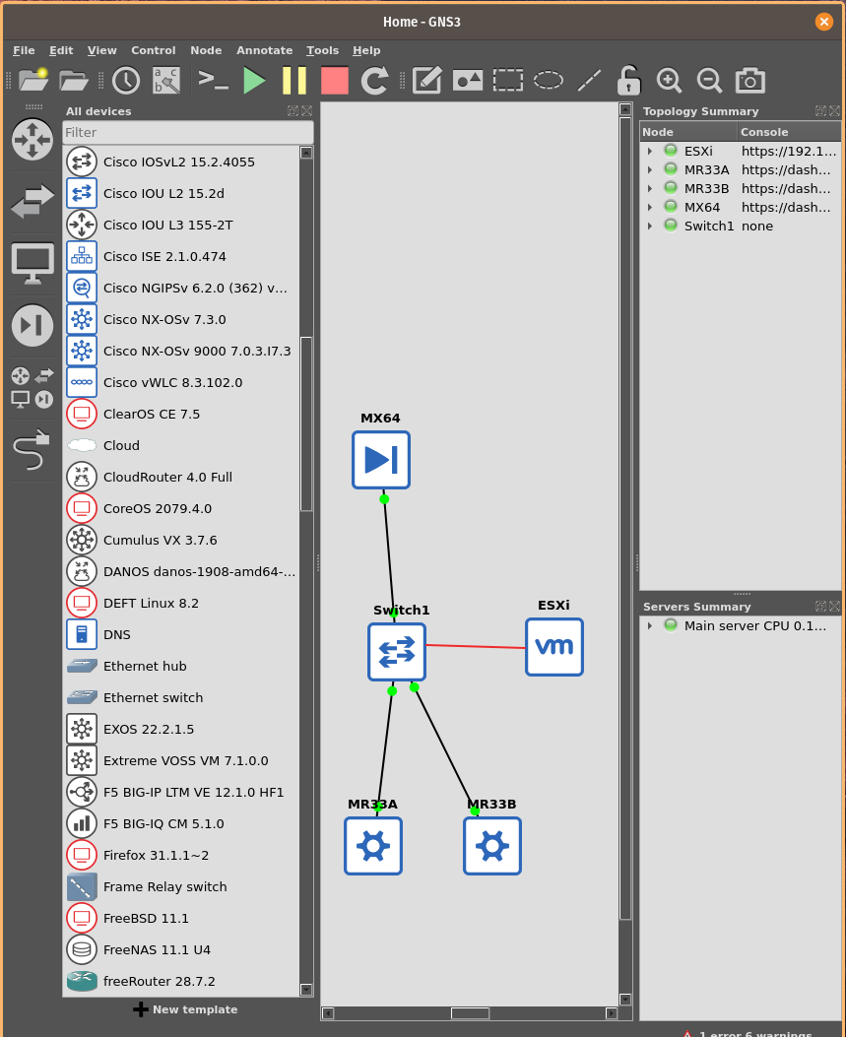The image size is (846, 1037).
Task: Click the device Filter input field
Action: click(x=187, y=132)
